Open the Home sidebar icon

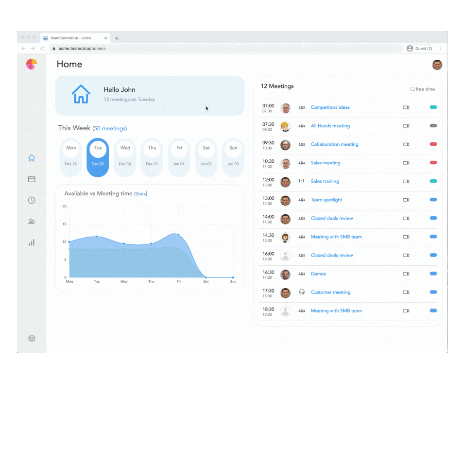[x=32, y=158]
